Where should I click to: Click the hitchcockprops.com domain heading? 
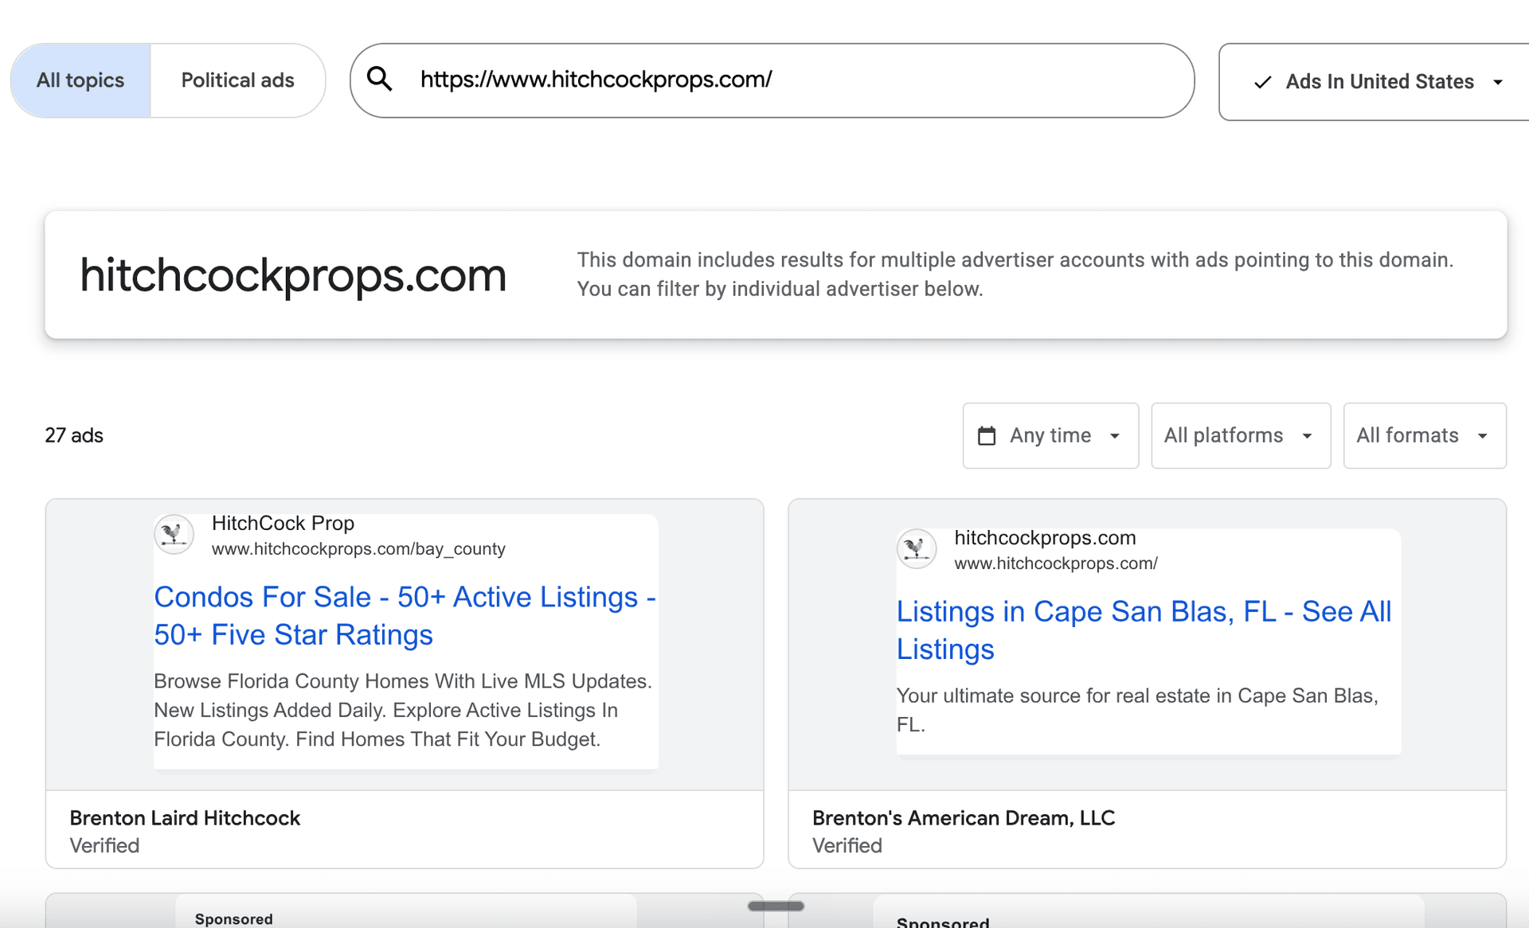coord(293,275)
